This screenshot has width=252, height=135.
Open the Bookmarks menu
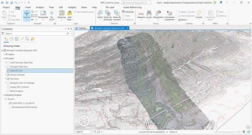click(x=43, y=16)
